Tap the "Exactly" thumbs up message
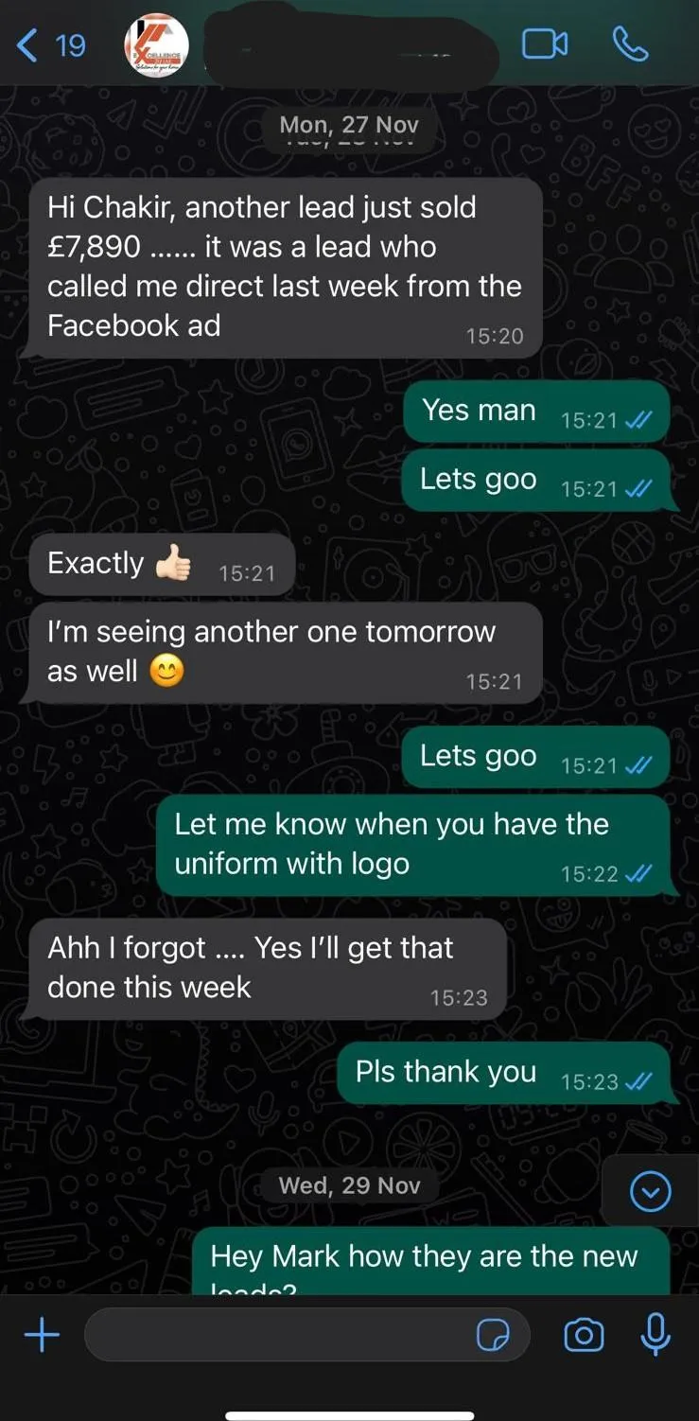 click(x=162, y=565)
